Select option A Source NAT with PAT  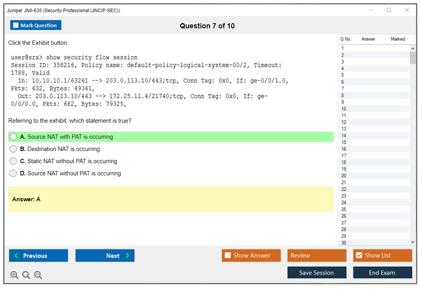point(13,137)
